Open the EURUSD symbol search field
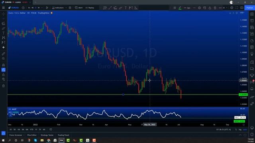 coord(14,8)
